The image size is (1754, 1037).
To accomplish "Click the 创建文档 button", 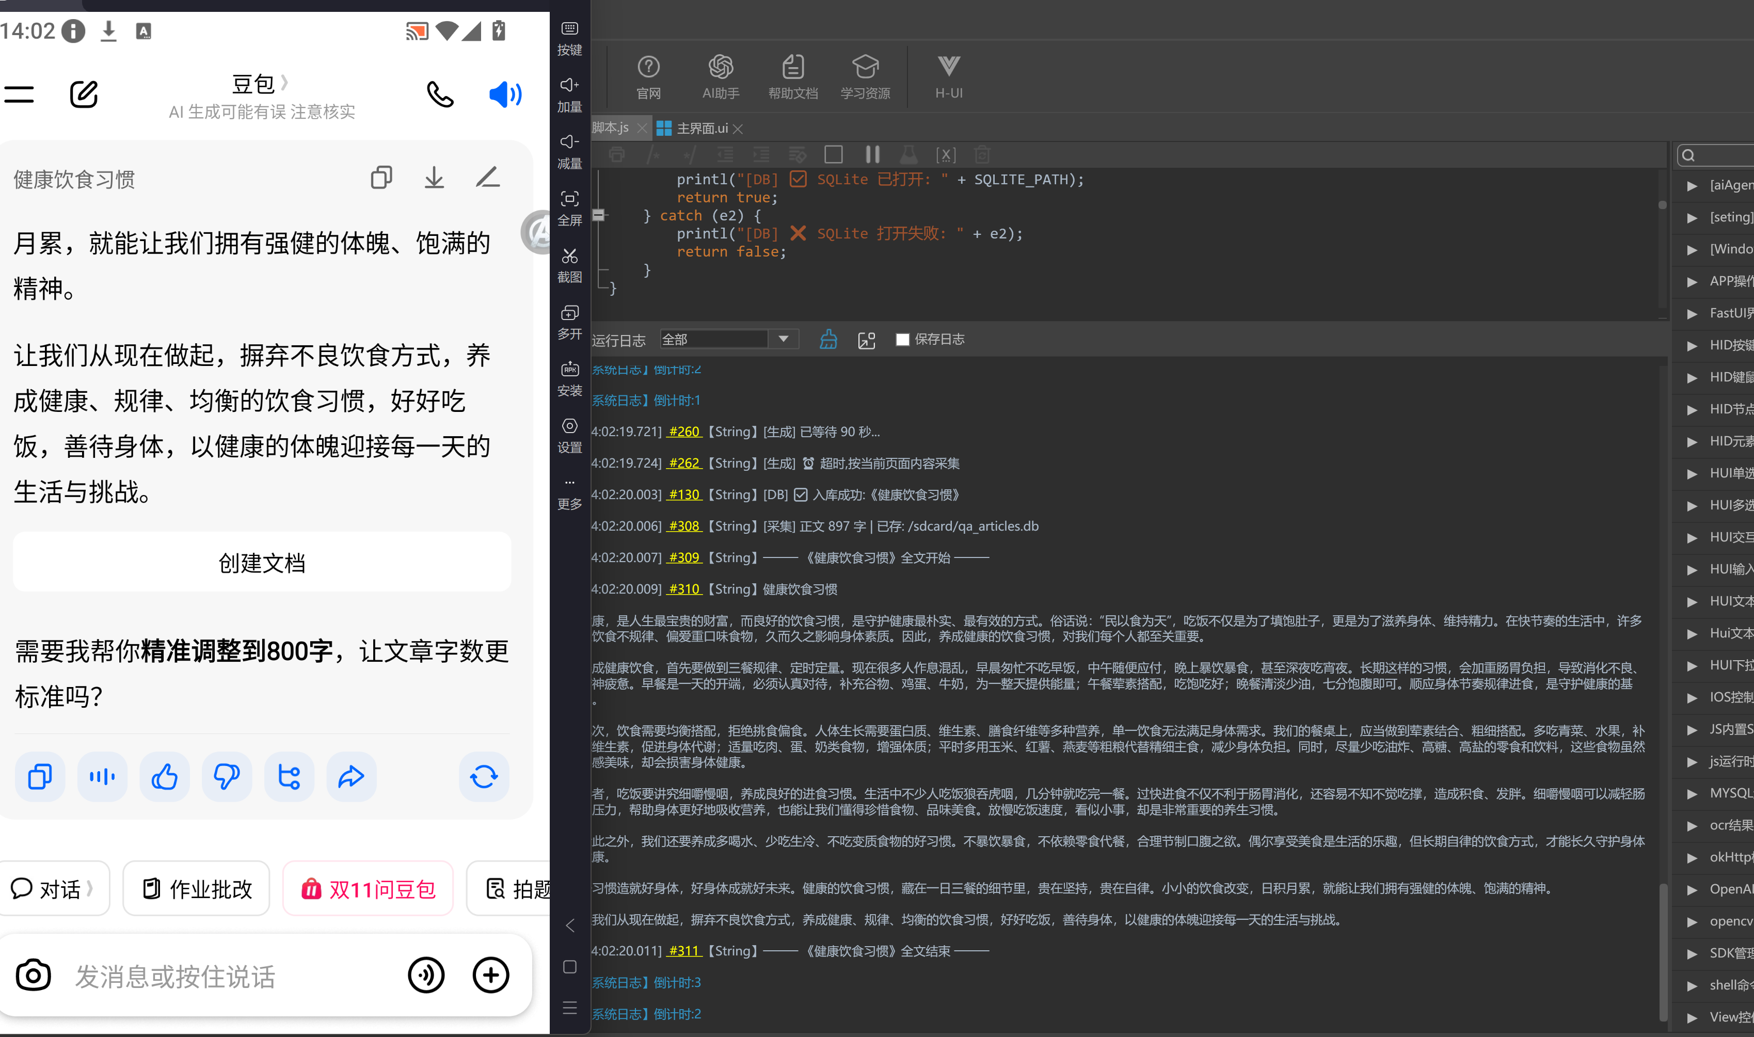I will [262, 562].
